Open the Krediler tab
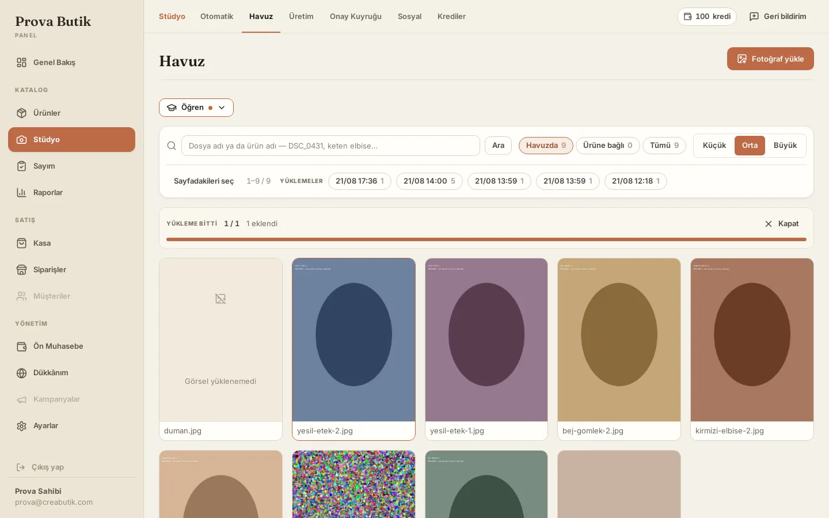 tap(451, 17)
